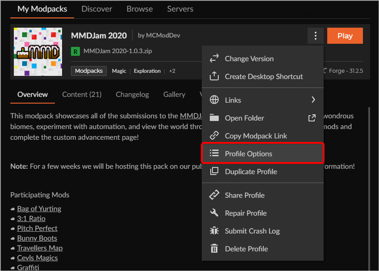
Task: Click the Repair Profile wrench icon
Action: 214,213
